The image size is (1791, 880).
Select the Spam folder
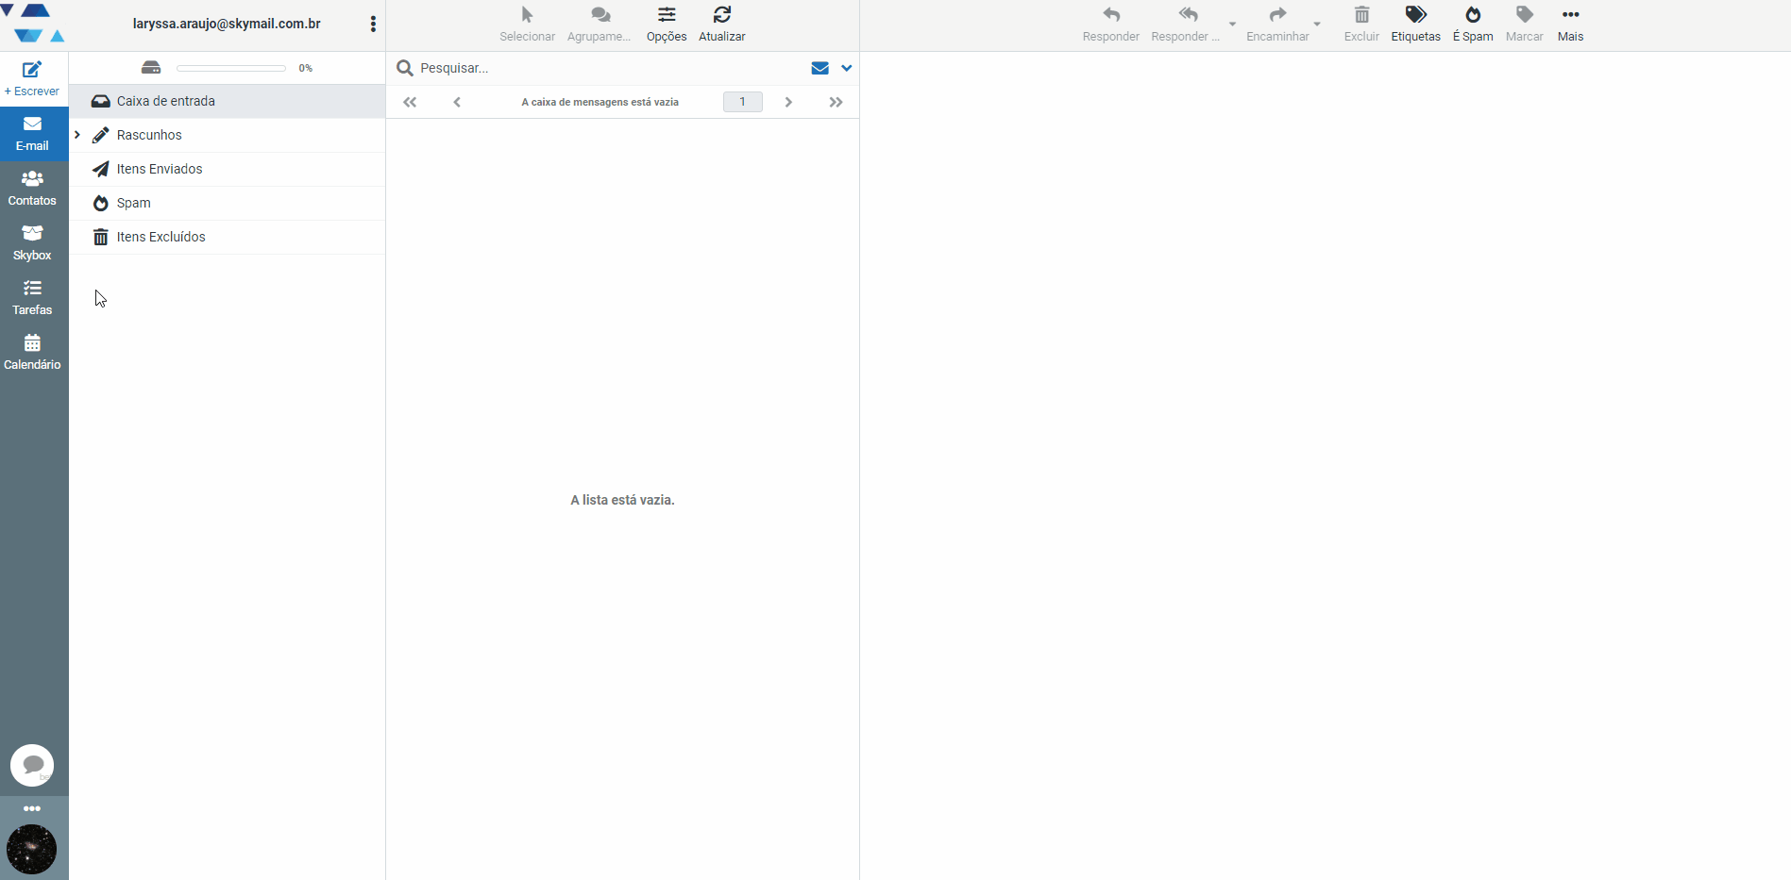[x=228, y=203]
